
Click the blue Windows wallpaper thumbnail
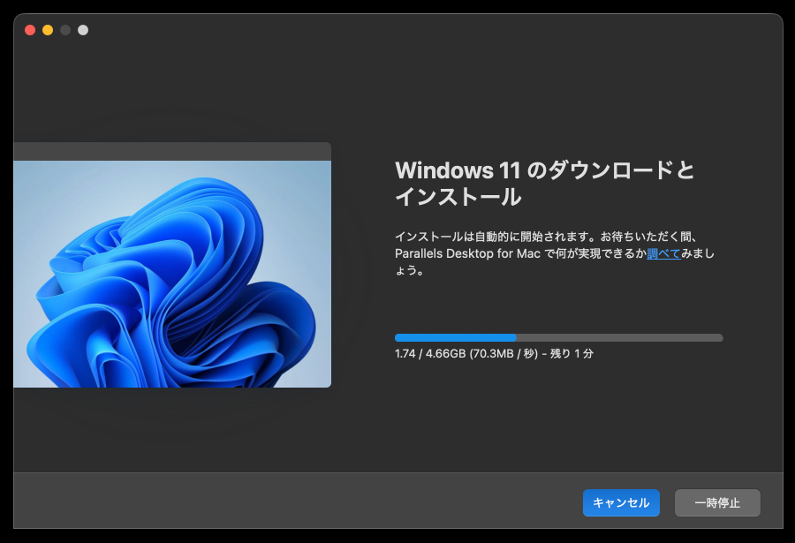click(172, 274)
